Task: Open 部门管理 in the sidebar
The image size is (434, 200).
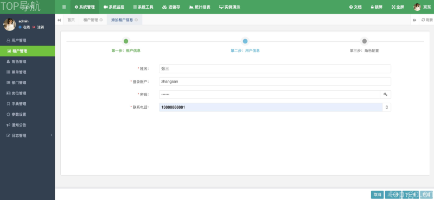Action: (28, 83)
